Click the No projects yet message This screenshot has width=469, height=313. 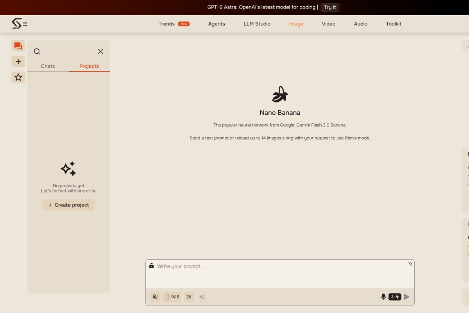click(68, 185)
